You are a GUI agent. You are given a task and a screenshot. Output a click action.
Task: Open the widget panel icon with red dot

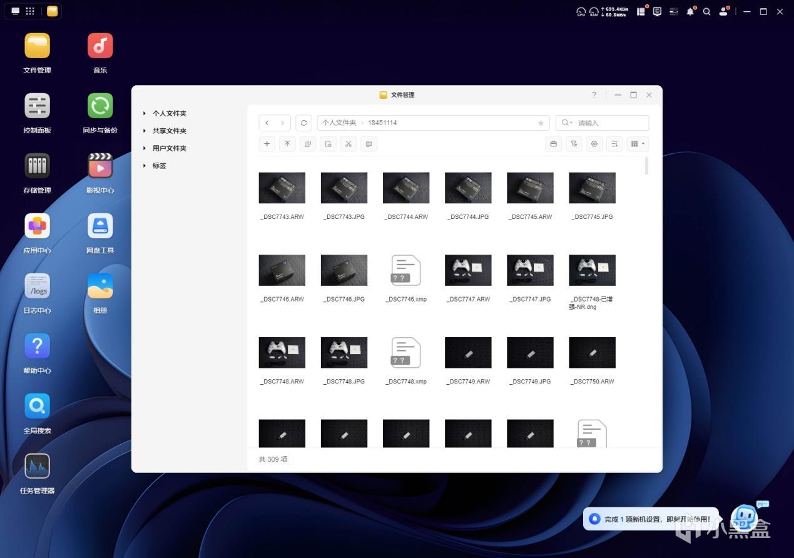641,11
